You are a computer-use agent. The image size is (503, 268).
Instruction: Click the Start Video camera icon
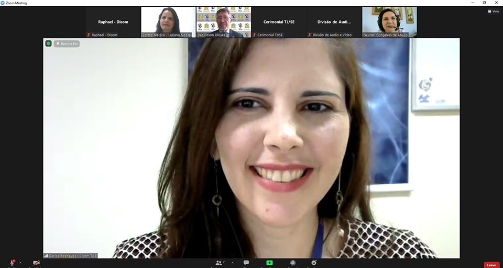pyautogui.click(x=36, y=263)
